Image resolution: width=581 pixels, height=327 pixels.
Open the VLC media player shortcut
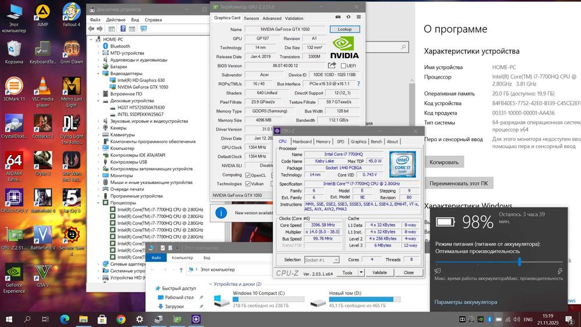42,92
